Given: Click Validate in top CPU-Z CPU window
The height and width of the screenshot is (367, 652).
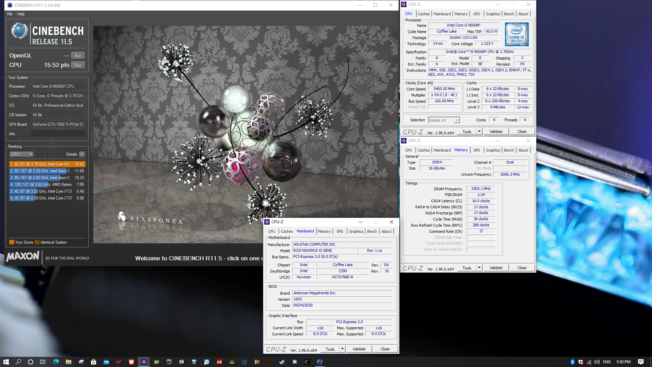Looking at the screenshot, I should point(496,132).
